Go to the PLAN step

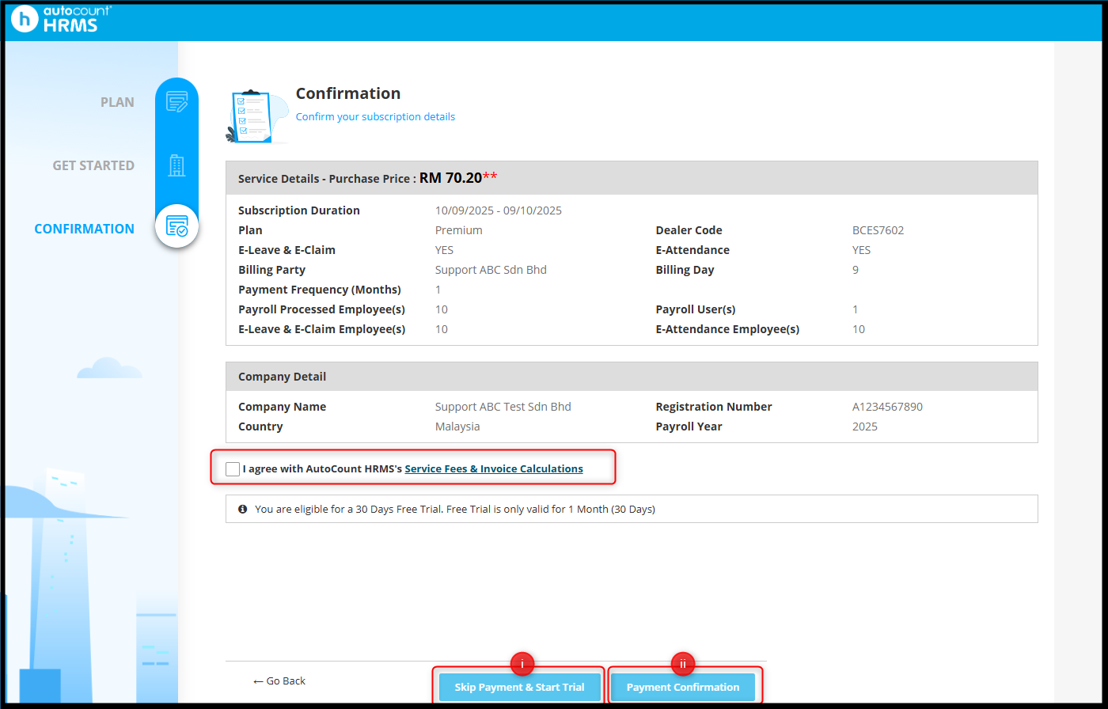[117, 102]
